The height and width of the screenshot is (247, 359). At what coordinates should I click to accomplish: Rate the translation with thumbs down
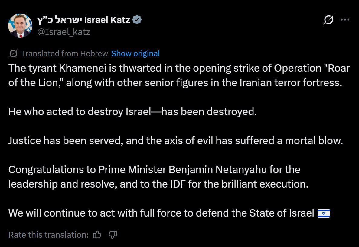click(113, 235)
